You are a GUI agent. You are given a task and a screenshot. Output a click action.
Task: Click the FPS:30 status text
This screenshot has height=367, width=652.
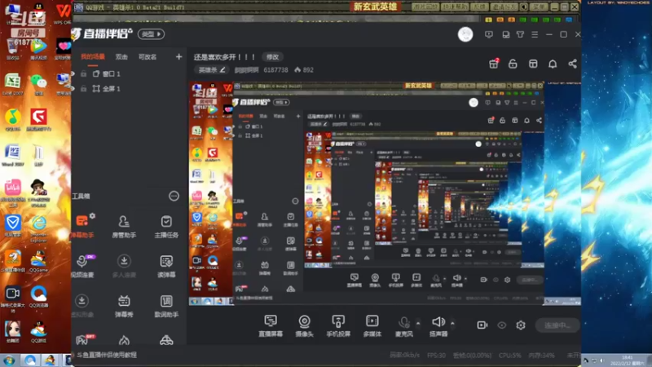(x=436, y=356)
